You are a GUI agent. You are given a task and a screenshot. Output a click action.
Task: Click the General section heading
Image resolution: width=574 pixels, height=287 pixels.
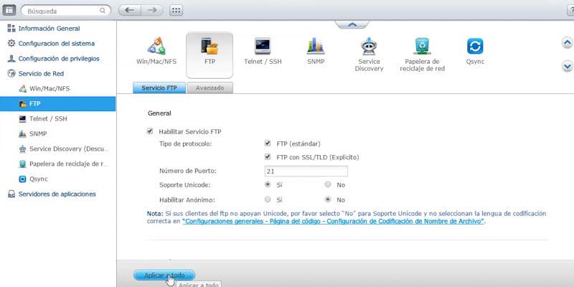point(159,113)
